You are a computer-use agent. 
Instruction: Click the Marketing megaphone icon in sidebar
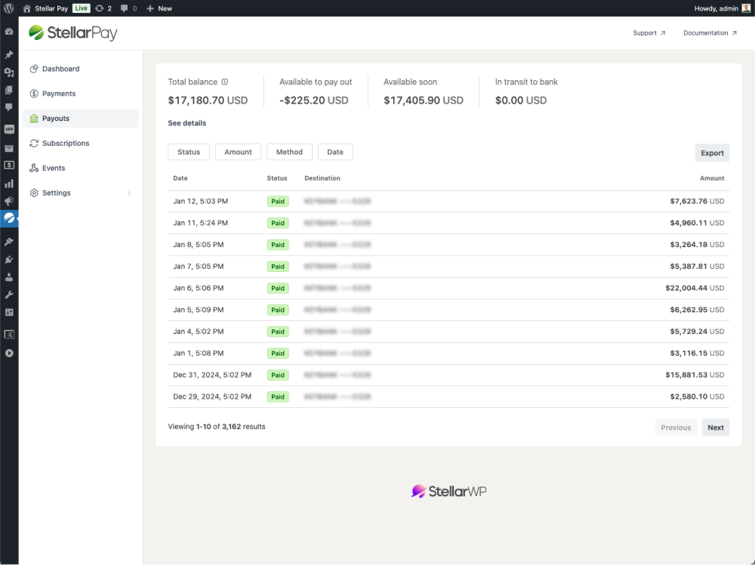tap(9, 201)
